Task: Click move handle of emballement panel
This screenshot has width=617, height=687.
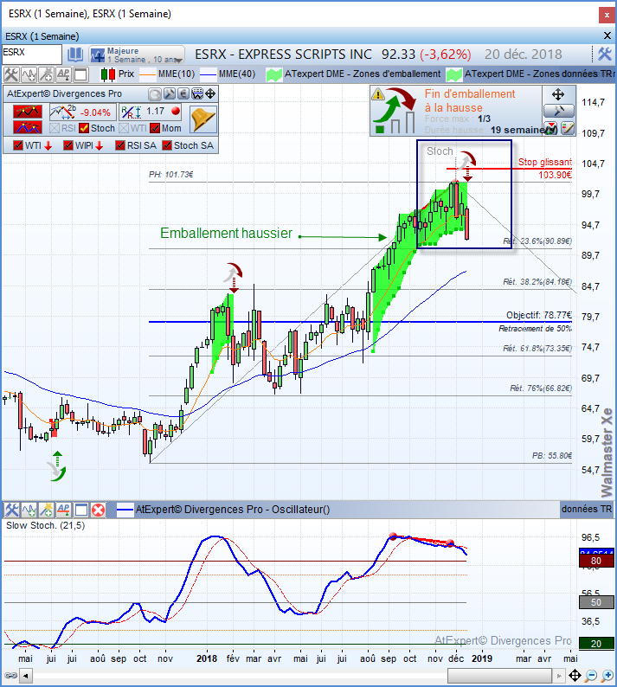Action: (x=558, y=94)
